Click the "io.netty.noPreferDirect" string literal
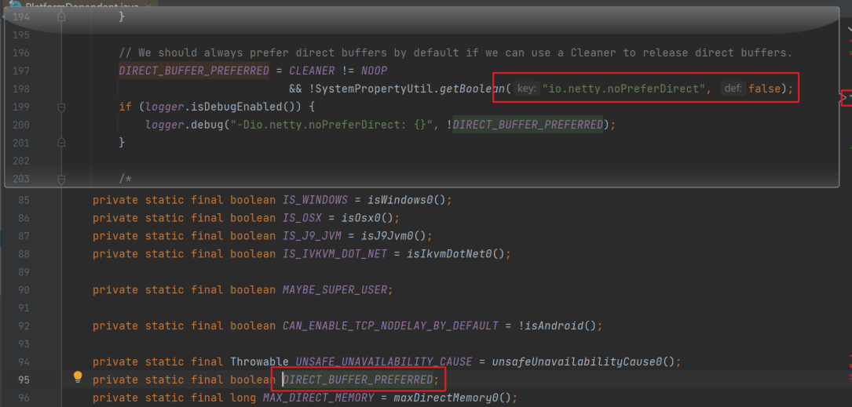This screenshot has height=407, width=852. click(623, 89)
